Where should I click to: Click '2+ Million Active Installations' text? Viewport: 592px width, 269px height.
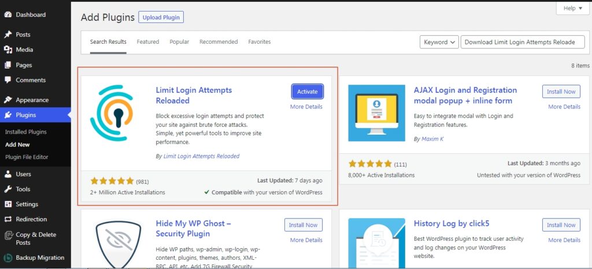click(128, 192)
